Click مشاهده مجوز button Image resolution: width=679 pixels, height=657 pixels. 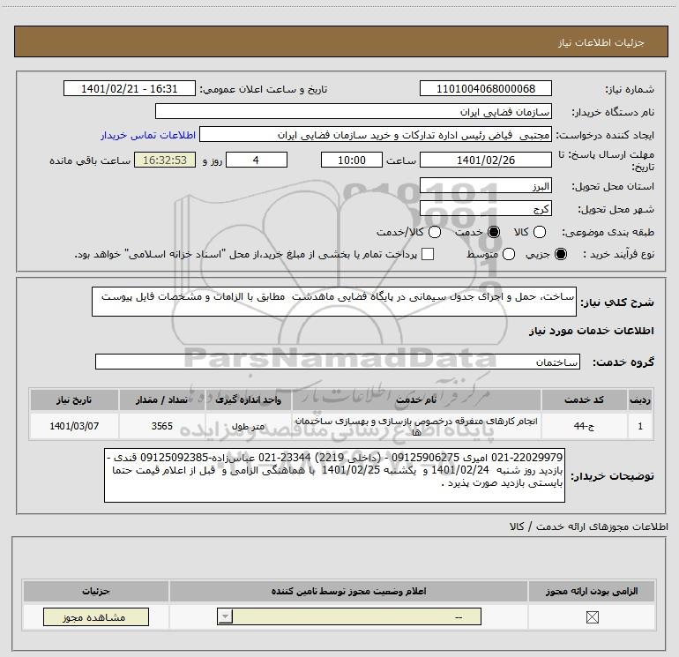(x=96, y=616)
